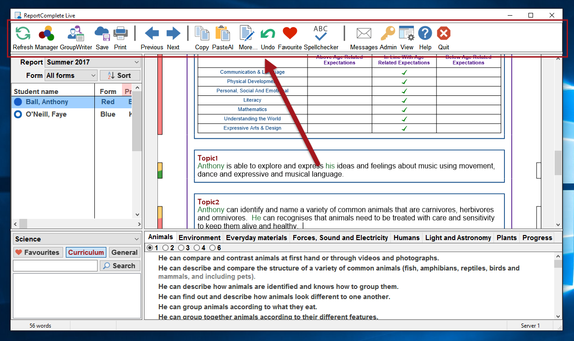Screen dimensions: 574x341
Task: Open the Manager tool
Action: (46, 34)
